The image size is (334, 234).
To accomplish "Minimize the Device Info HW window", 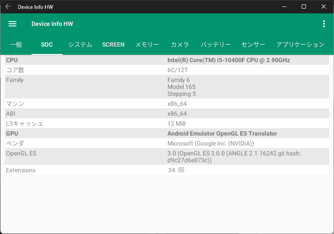I will (x=284, y=7).
